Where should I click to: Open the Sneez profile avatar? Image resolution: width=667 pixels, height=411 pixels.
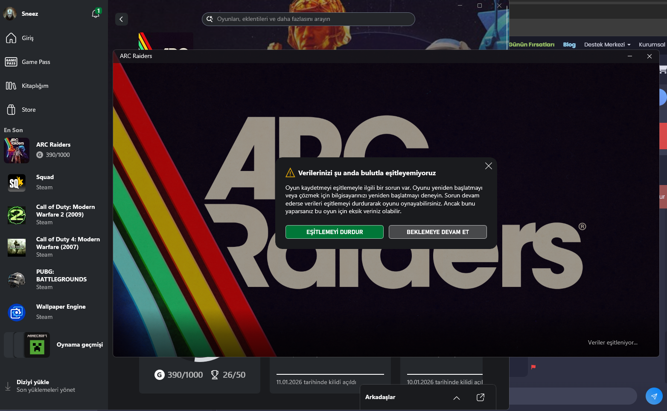point(10,14)
